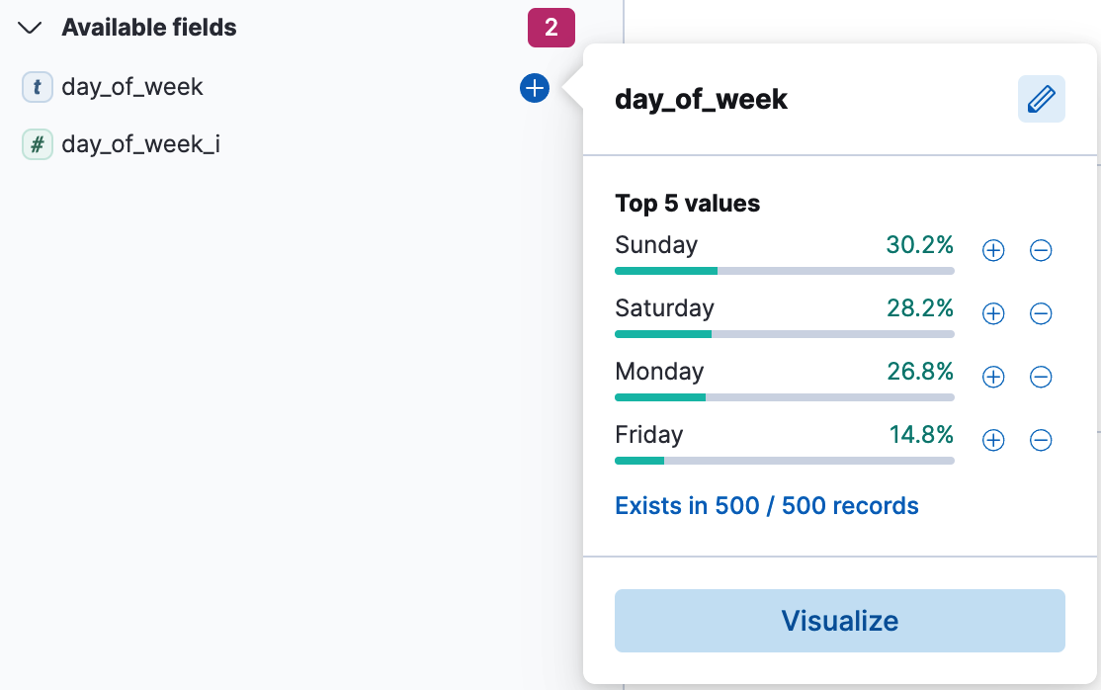Viewport: 1101px width, 690px height.
Task: Filter out Friday using the minus icon
Action: (1041, 440)
